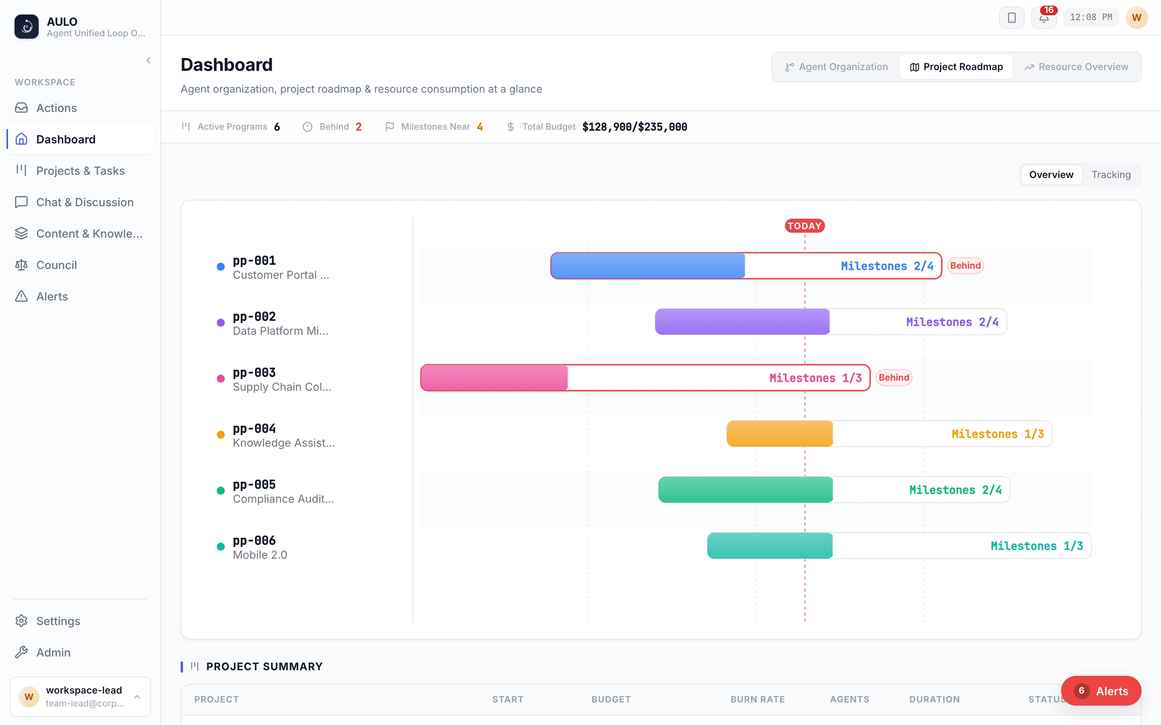The height and width of the screenshot is (725, 1161).
Task: Go to Projects & Tasks
Action: [80, 171]
